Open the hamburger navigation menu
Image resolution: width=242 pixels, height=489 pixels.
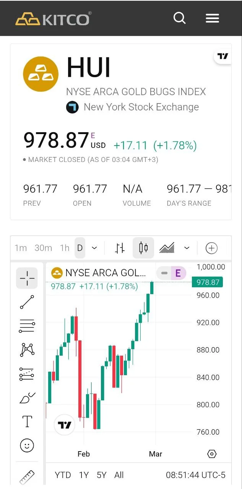[x=212, y=18]
